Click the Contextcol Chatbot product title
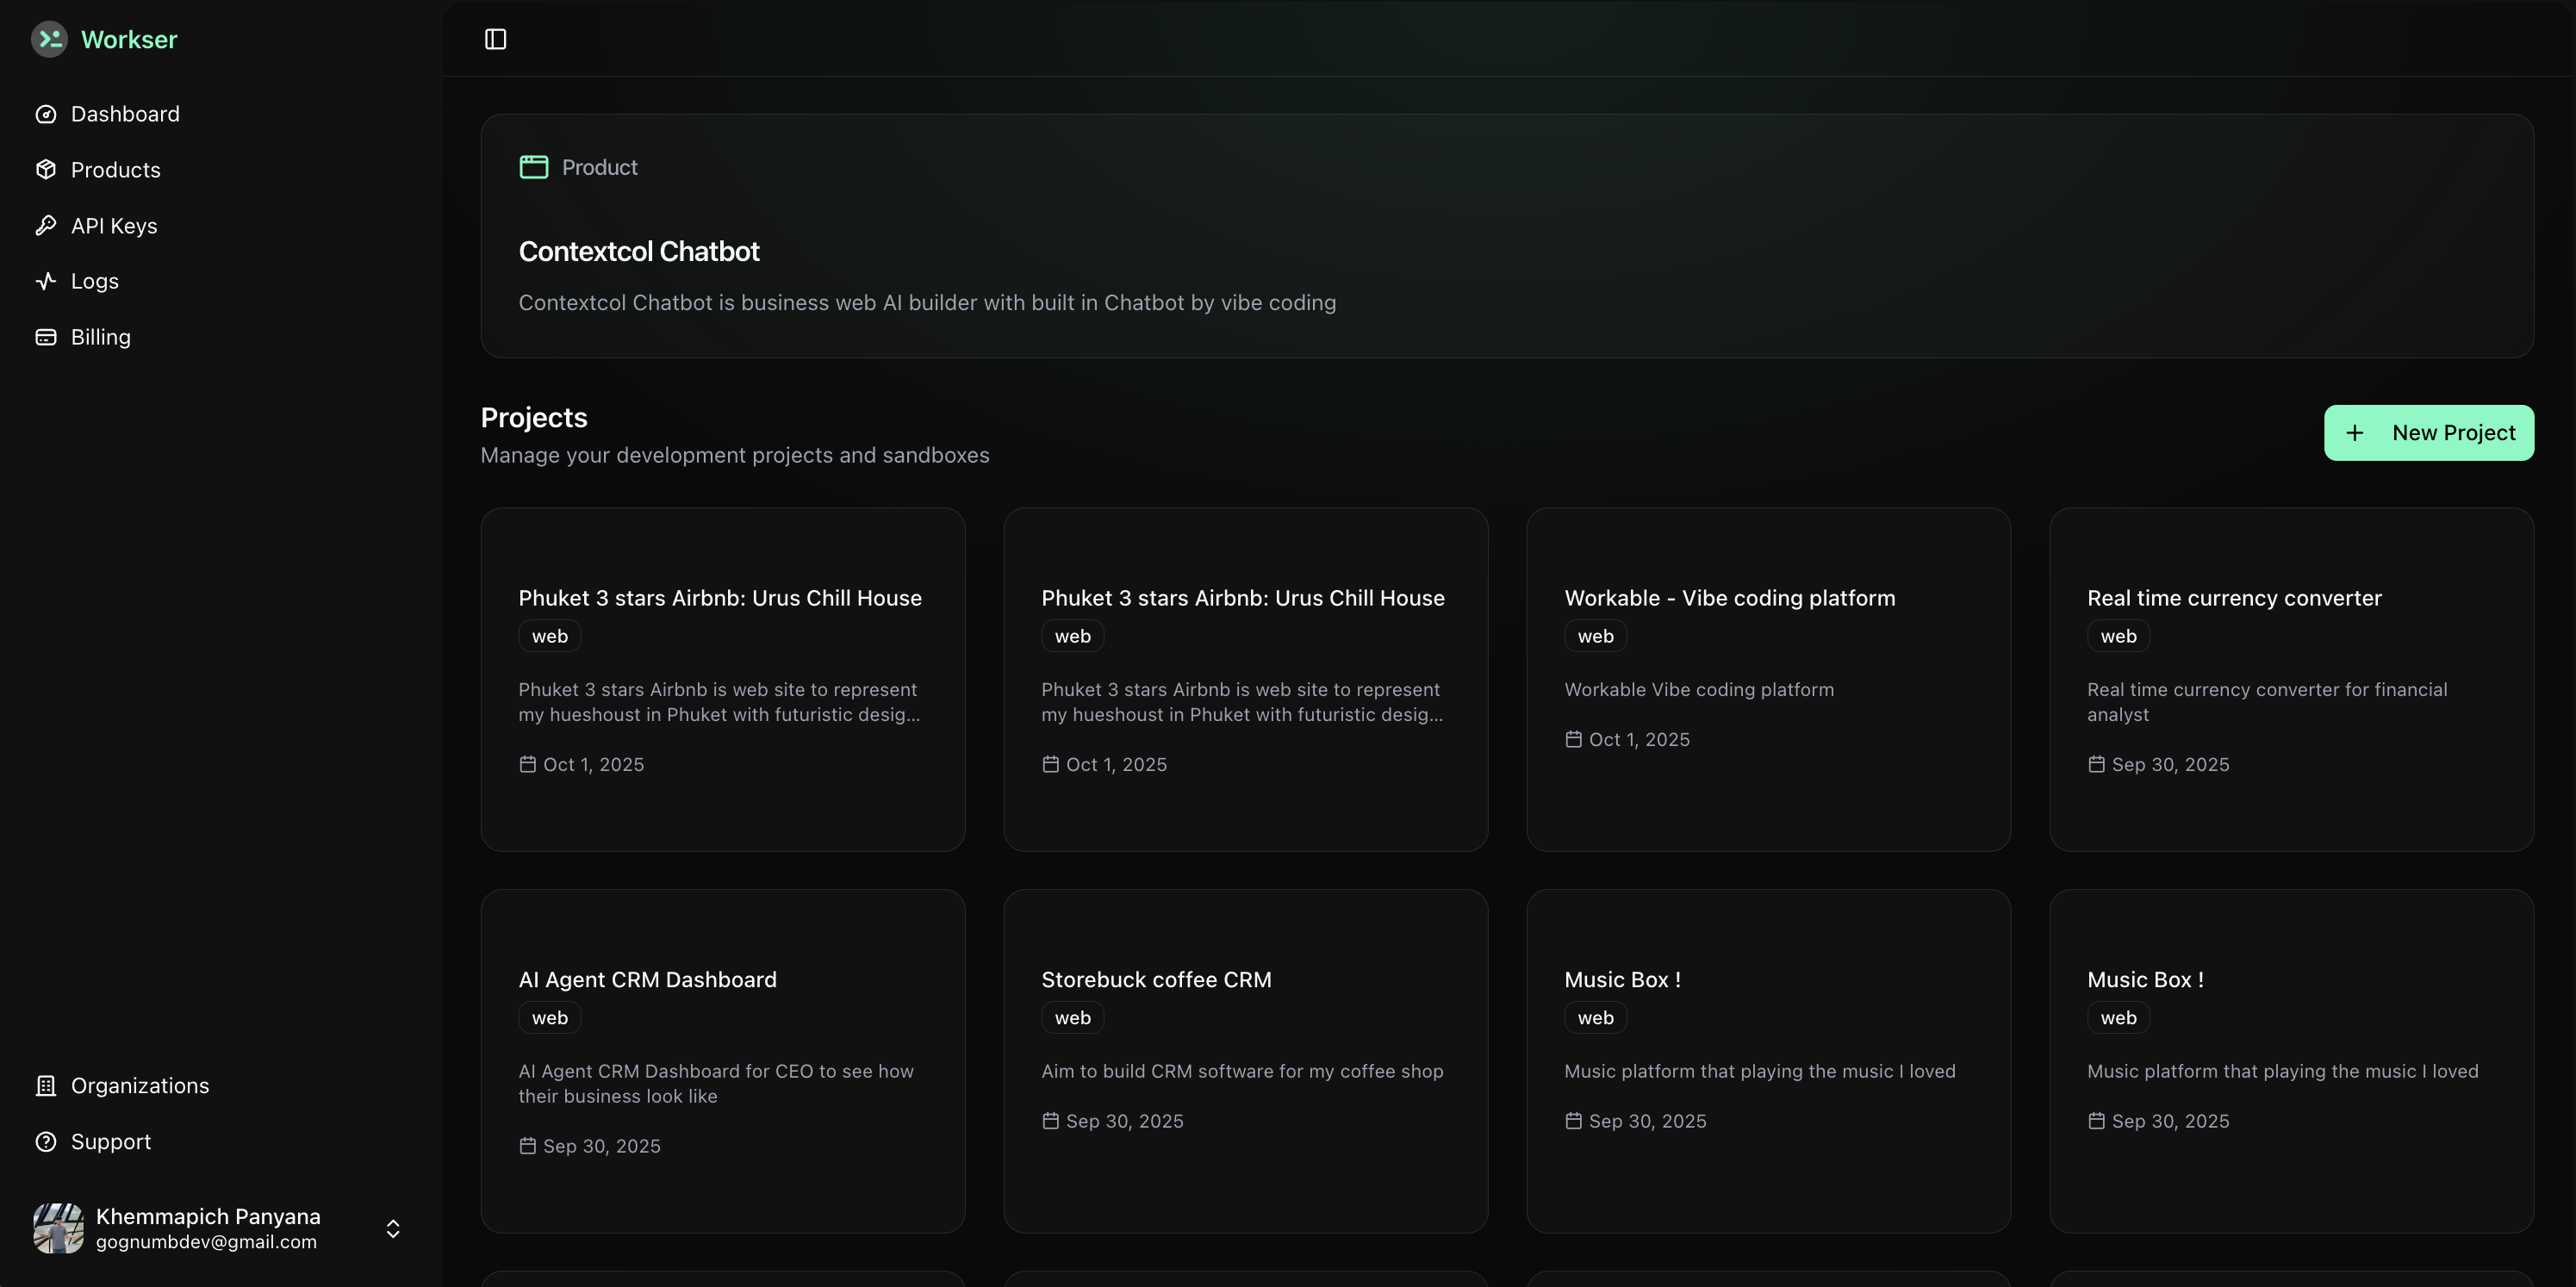The height and width of the screenshot is (1287, 2576). [x=639, y=252]
